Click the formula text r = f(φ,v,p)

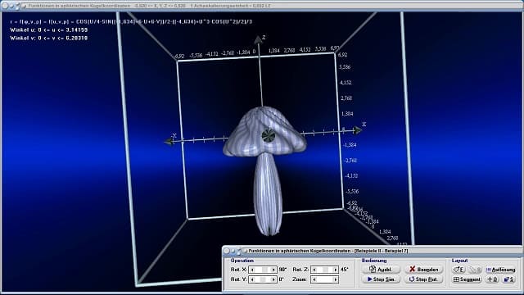point(131,22)
